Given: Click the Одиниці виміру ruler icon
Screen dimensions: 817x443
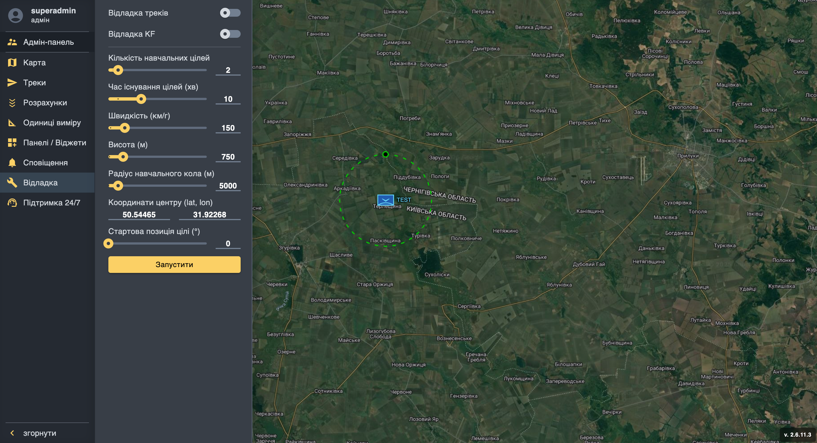Looking at the screenshot, I should coord(12,123).
